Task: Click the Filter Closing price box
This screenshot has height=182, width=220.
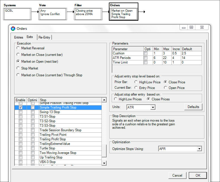Action: click(x=88, y=14)
